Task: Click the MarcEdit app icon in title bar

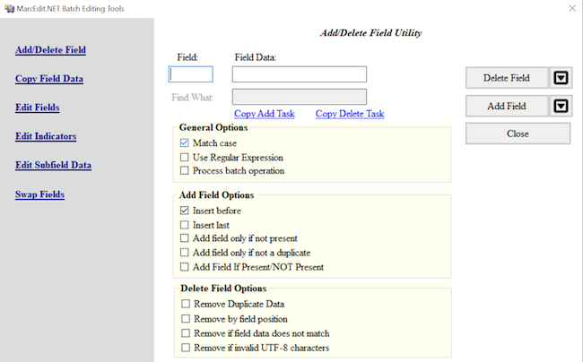Action: 9,8
